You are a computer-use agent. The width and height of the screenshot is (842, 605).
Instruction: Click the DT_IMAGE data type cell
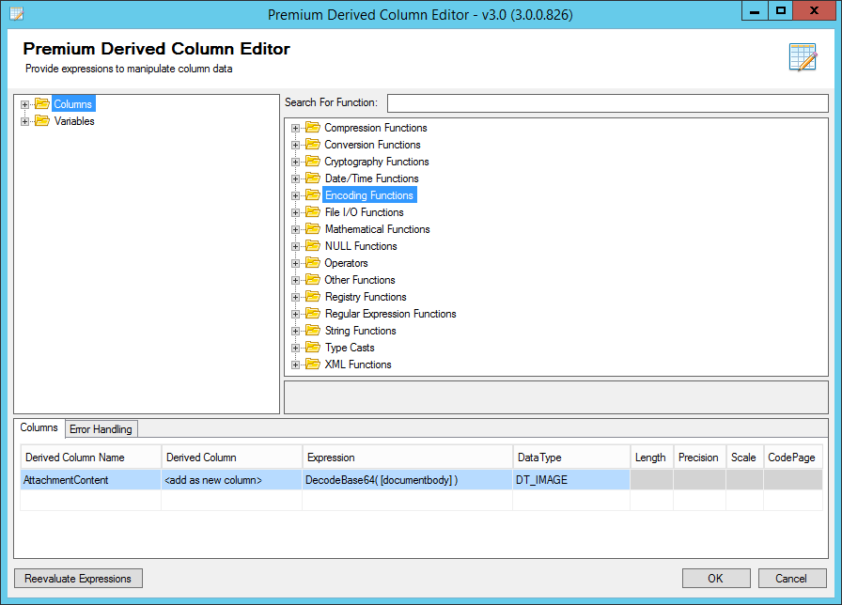point(571,480)
